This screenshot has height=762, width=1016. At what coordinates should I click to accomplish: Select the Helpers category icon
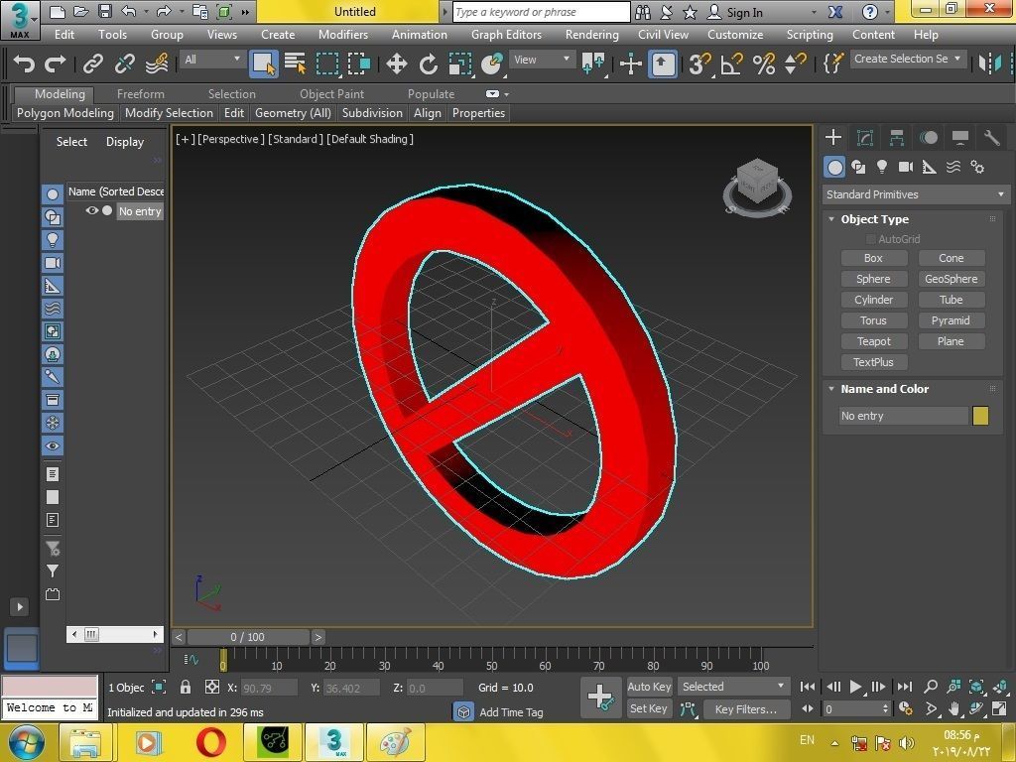click(x=929, y=167)
